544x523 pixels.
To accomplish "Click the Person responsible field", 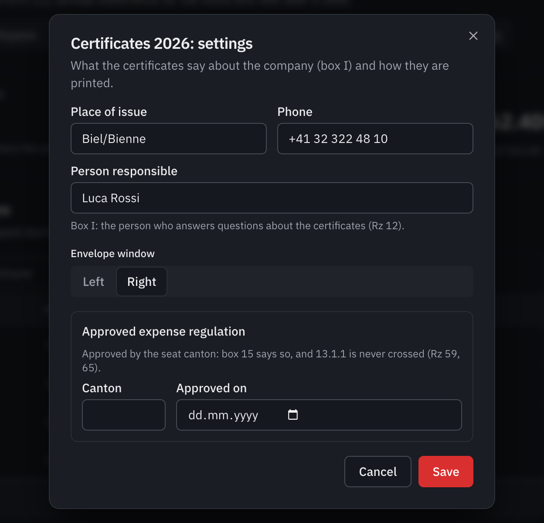I will [x=272, y=198].
